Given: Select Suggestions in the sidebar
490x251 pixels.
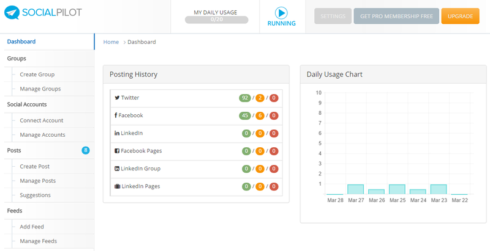Looking at the screenshot, I should click(x=36, y=195).
